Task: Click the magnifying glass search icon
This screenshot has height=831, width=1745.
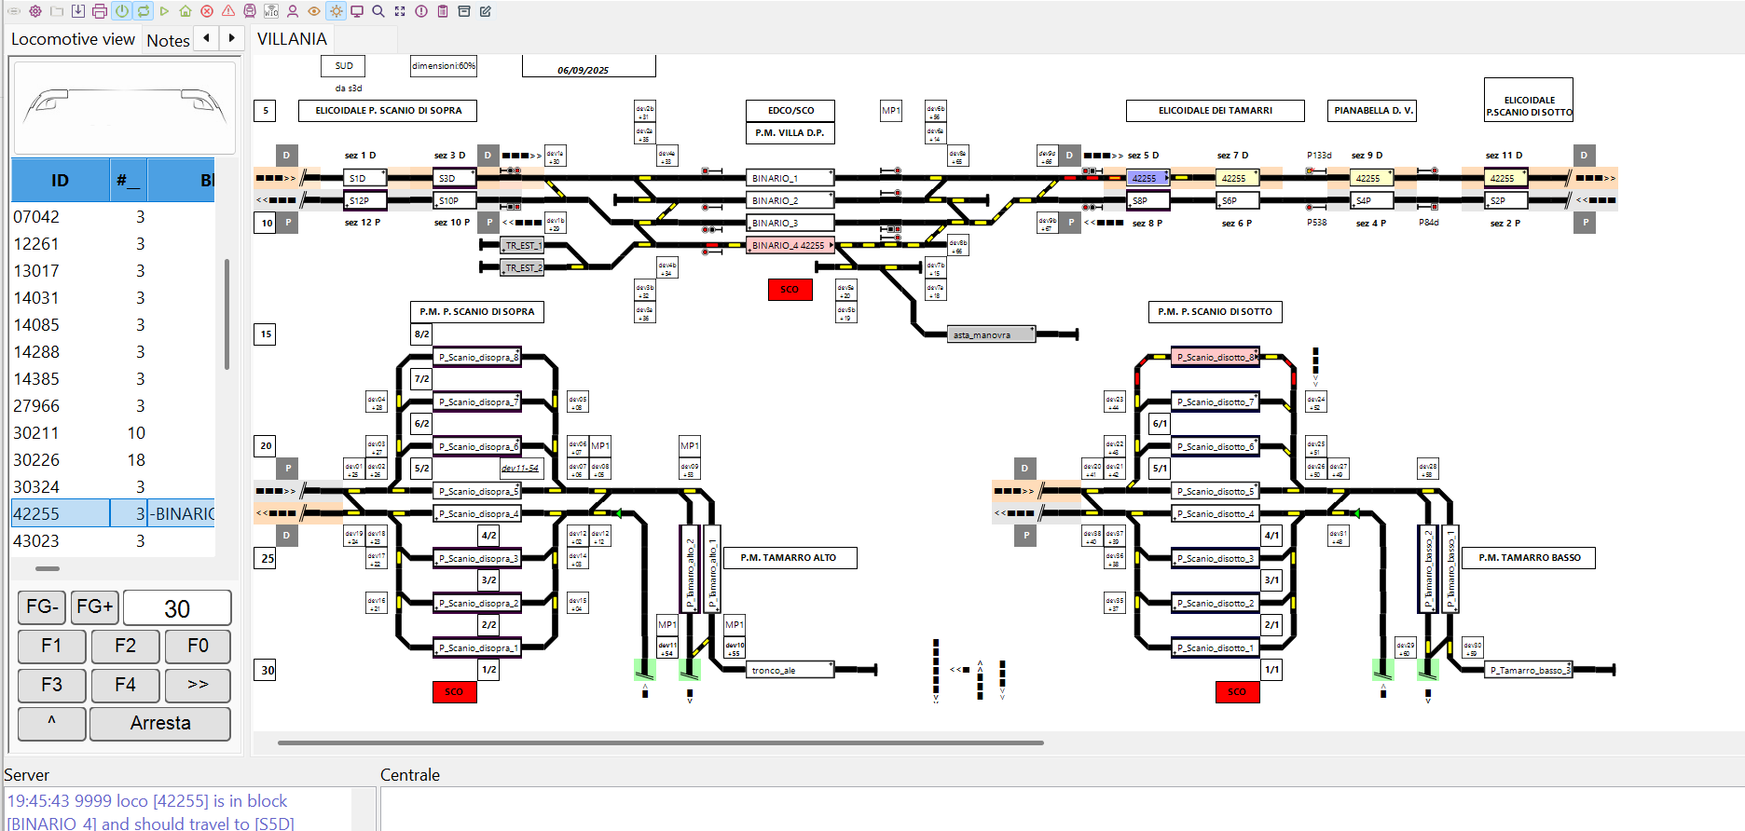Action: (x=378, y=11)
